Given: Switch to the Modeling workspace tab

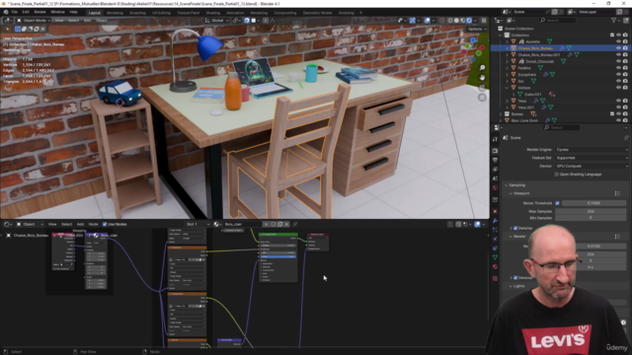Looking at the screenshot, I should click(x=115, y=13).
